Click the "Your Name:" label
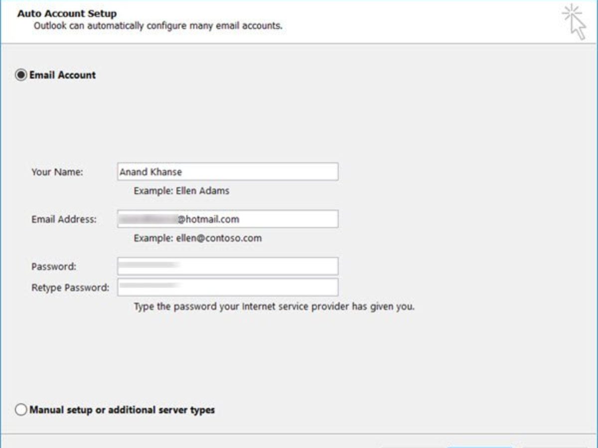 click(x=57, y=172)
